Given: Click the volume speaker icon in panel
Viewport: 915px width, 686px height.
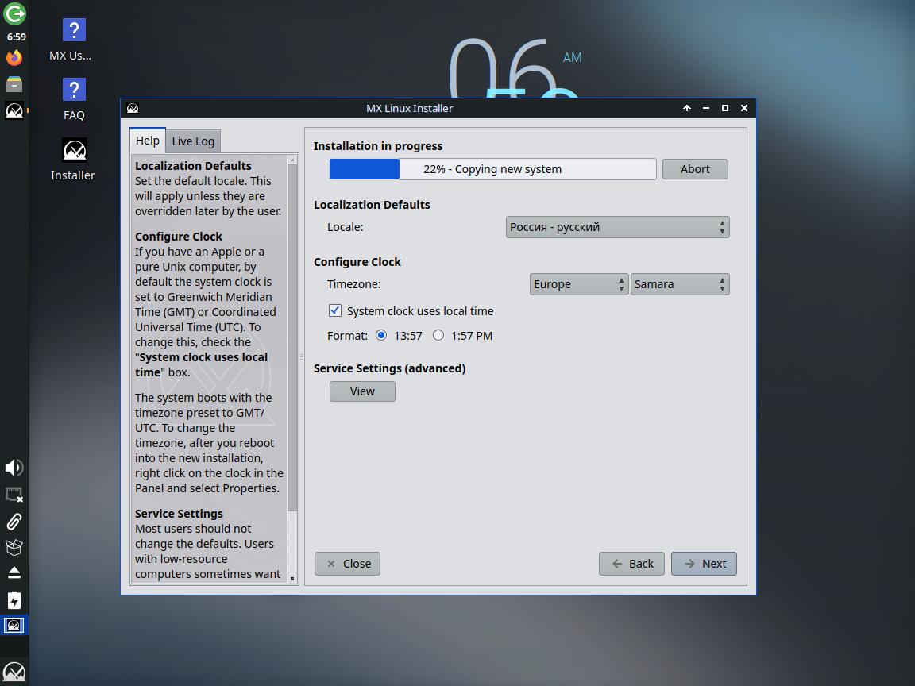Looking at the screenshot, I should pyautogui.click(x=14, y=467).
